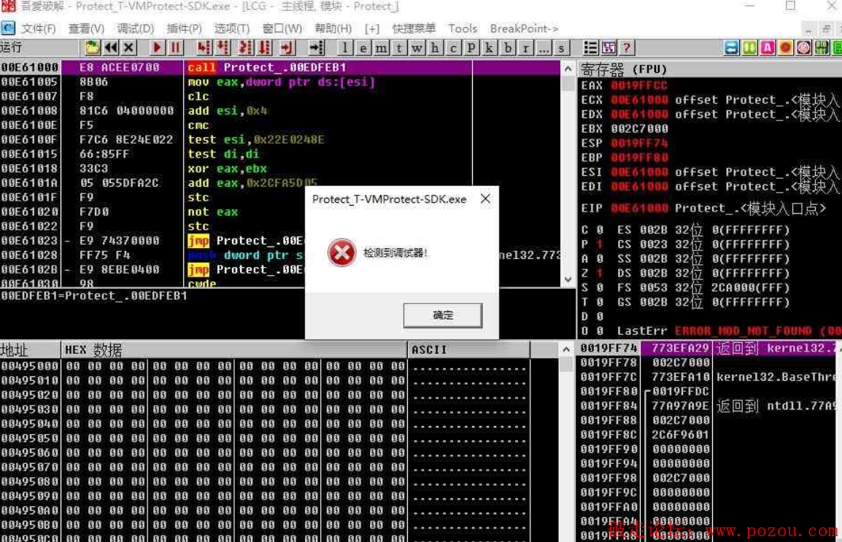
Task: Open Windows list with the 'w' button
Action: [417, 47]
